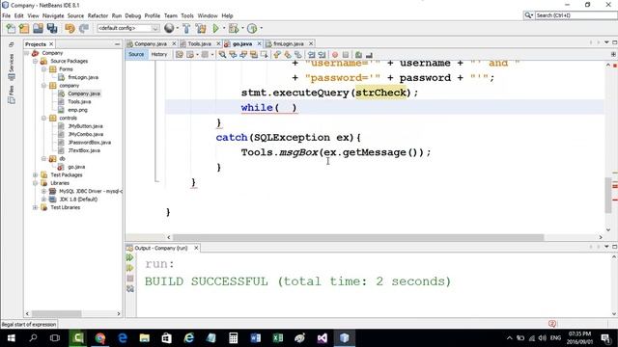Click the Search (Ctrl+I) input field
618x347 pixels.
point(576,15)
